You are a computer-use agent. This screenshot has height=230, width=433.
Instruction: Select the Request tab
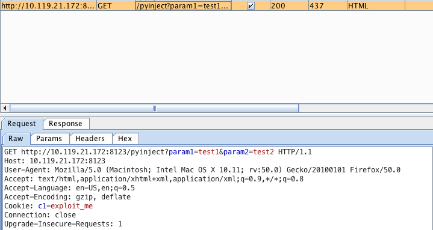point(22,124)
